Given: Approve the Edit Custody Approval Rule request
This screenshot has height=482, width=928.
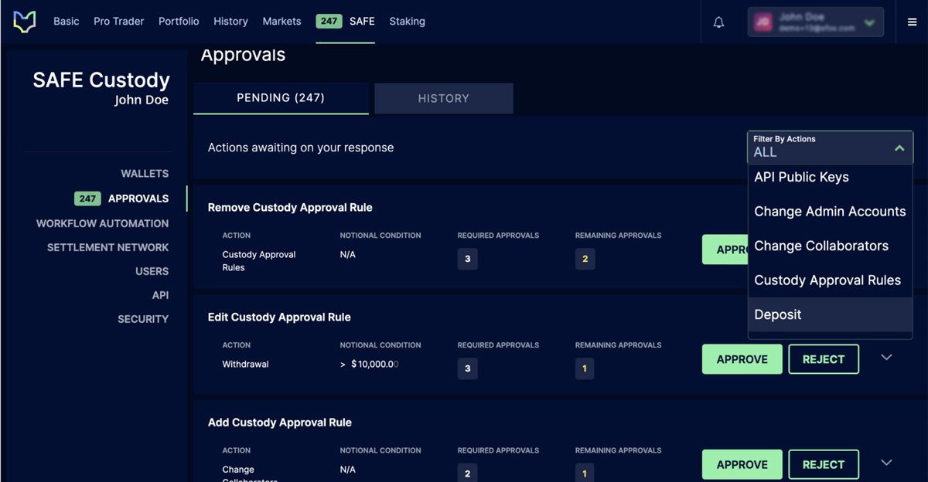Looking at the screenshot, I should point(742,359).
